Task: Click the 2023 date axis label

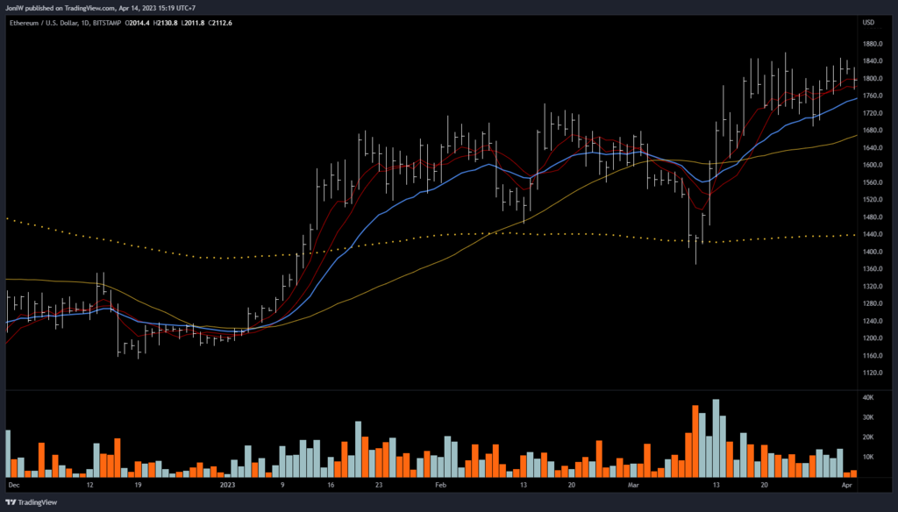Action: pyautogui.click(x=227, y=484)
